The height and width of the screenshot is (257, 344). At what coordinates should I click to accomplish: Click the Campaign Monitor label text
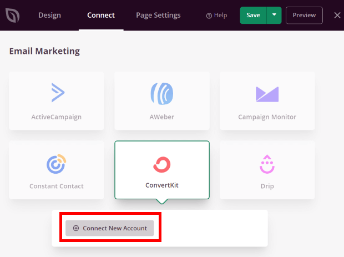coord(267,117)
